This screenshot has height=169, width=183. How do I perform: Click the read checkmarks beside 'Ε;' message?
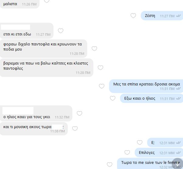[x=178, y=143]
